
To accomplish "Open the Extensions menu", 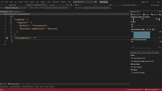I will click(56, 2).
